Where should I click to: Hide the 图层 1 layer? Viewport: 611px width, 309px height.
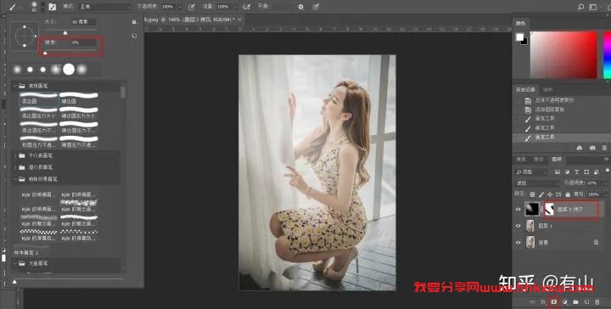[519, 226]
